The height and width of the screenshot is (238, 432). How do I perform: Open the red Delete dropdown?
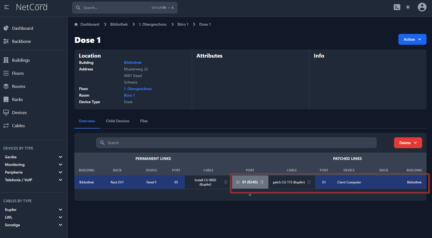408,143
